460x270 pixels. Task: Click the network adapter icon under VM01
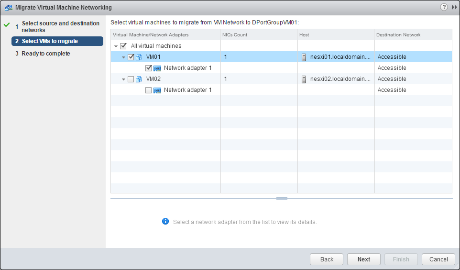click(157, 68)
